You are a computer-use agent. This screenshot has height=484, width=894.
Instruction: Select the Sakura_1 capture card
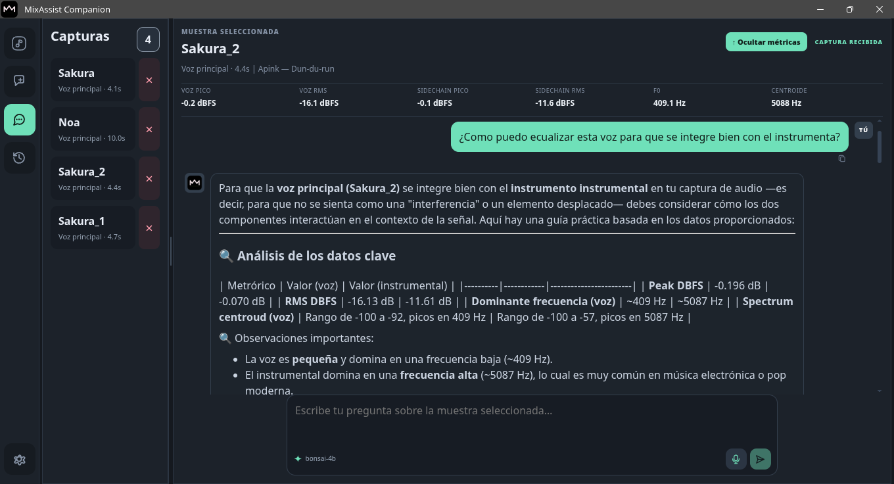[93, 228]
